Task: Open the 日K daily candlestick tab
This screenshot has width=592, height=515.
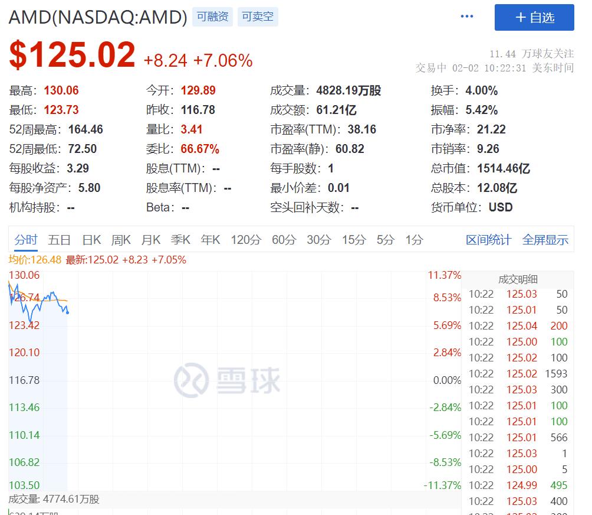Action: coord(91,240)
